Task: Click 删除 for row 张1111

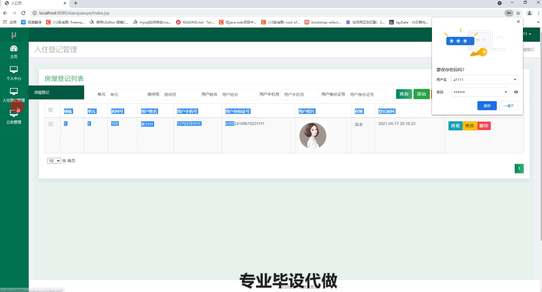Action: tap(484, 126)
